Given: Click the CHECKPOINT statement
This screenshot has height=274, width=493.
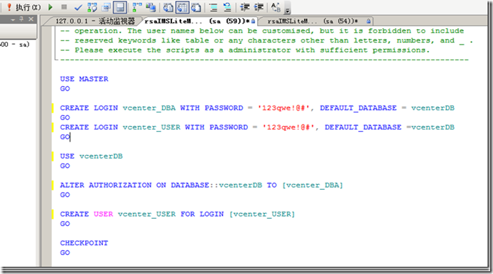Looking at the screenshot, I should (x=84, y=243).
